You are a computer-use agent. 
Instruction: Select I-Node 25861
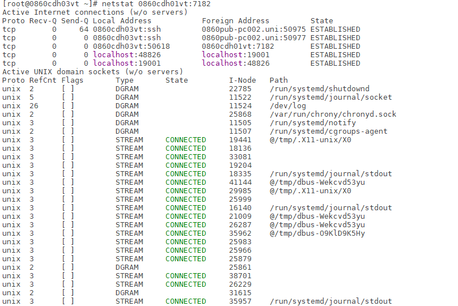(x=240, y=267)
